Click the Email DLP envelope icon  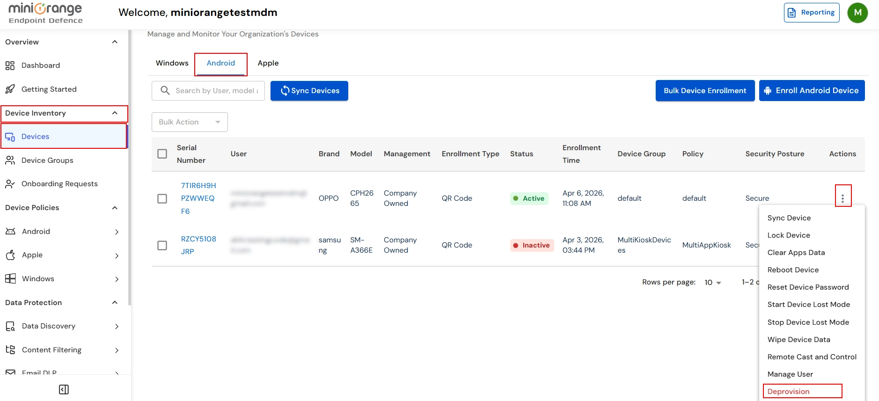click(10, 373)
